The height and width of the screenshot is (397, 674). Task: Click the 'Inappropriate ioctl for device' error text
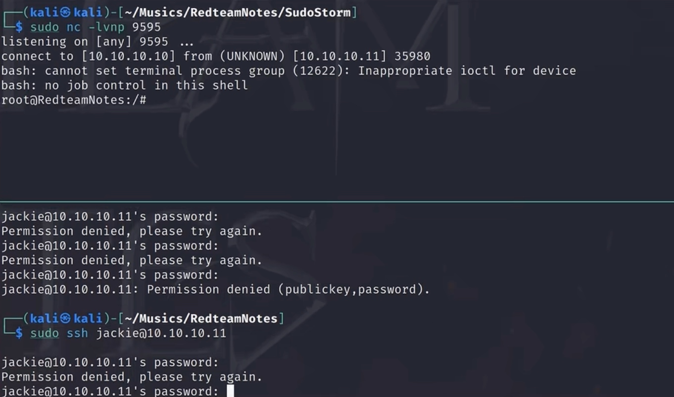(x=467, y=71)
